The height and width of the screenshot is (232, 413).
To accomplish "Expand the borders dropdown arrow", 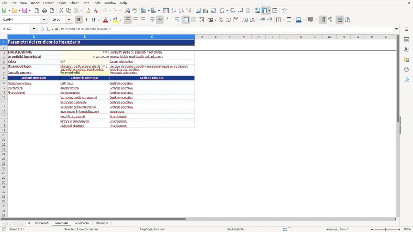I will [x=284, y=20].
